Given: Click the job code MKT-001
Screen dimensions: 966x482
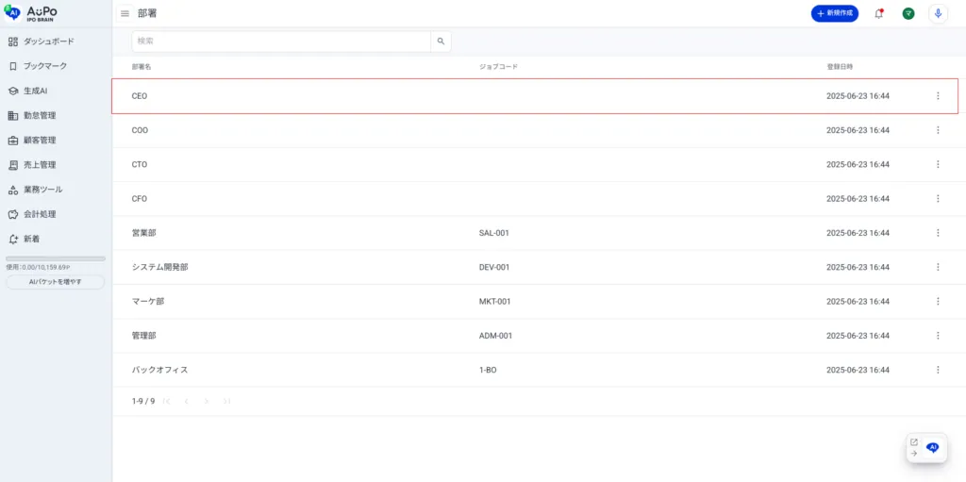Looking at the screenshot, I should [494, 302].
